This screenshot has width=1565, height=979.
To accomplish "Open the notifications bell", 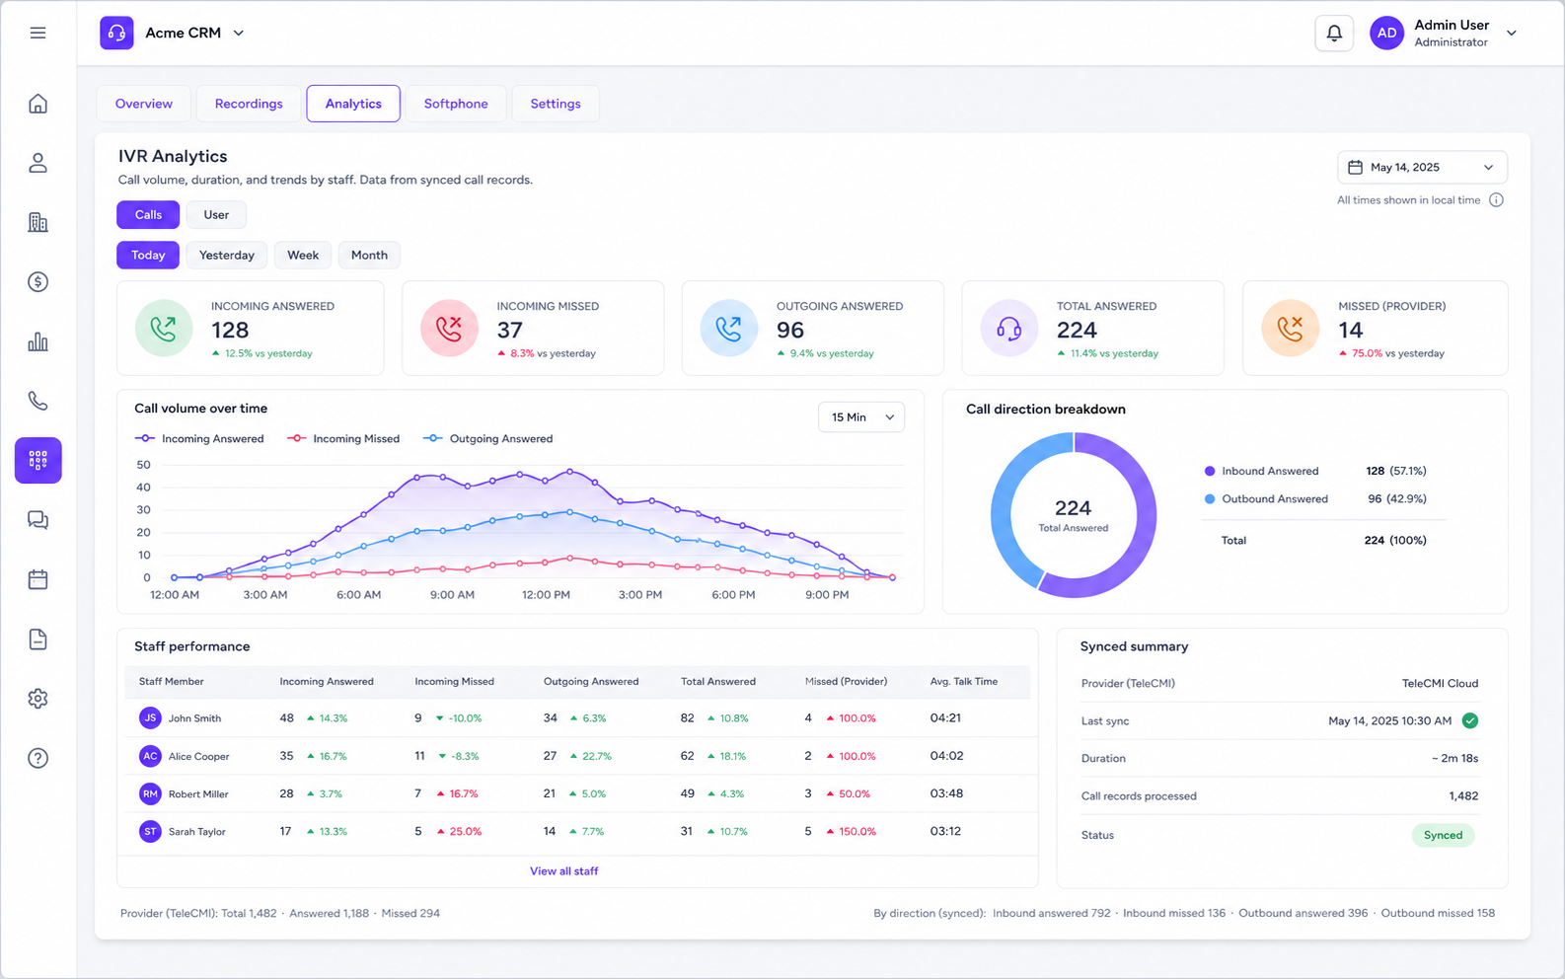I will coord(1334,33).
